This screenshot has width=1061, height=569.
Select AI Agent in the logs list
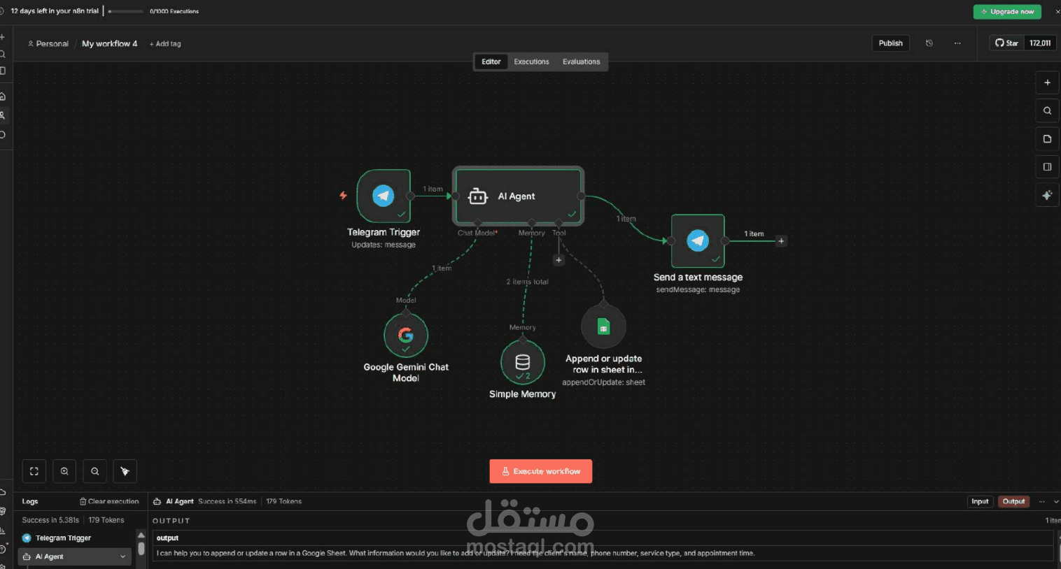click(76, 556)
